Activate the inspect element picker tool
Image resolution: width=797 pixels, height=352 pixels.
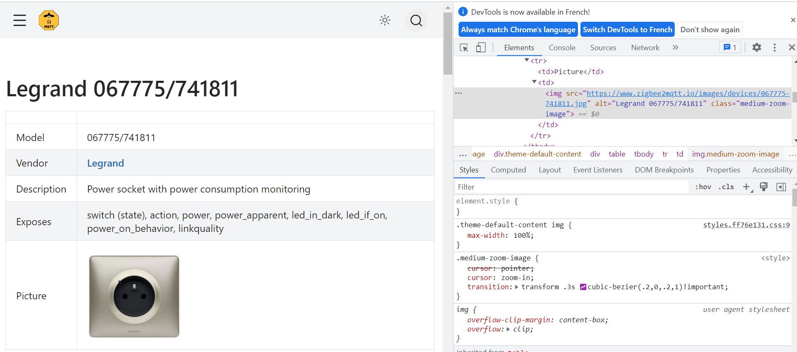point(464,48)
